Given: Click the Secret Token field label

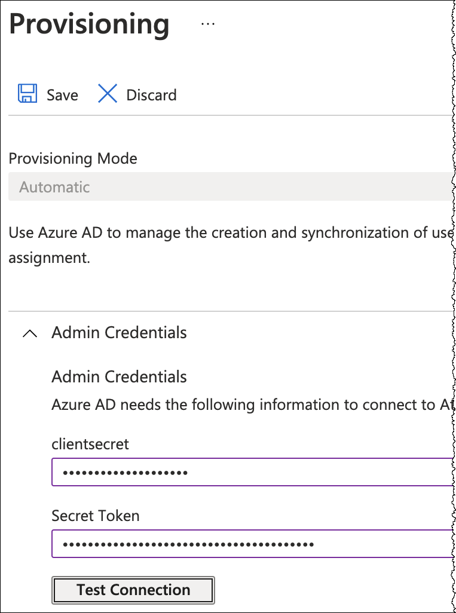Looking at the screenshot, I should [96, 516].
